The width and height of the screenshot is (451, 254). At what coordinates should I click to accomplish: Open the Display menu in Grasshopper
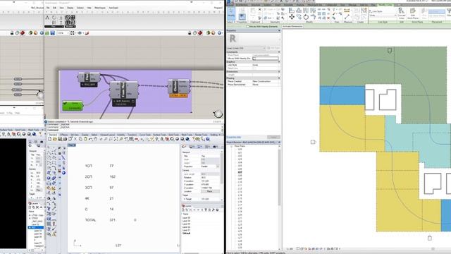[70, 8]
